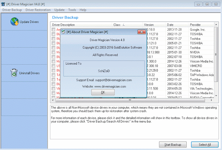Sort by the Version column header
Image resolution: width=222 pixels, height=150 pixels.
(154, 25)
